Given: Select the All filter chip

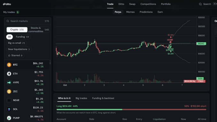Looking at the screenshot, I should point(9,37).
